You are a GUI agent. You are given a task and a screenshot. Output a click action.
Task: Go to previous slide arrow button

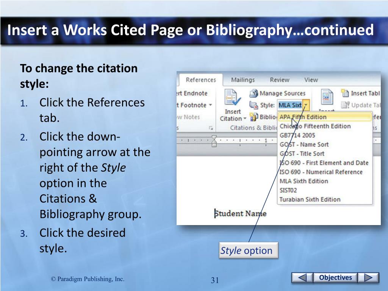[302, 278]
